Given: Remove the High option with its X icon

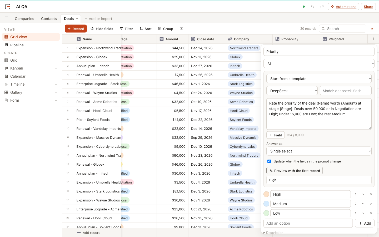Looking at the screenshot, I should [371, 194].
